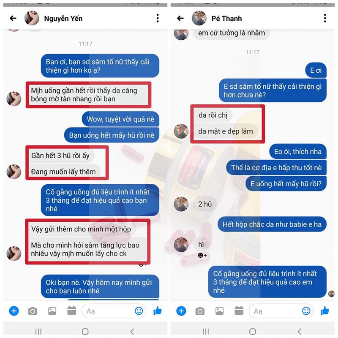Tap calendar icon in left chat toolbar

71,311
